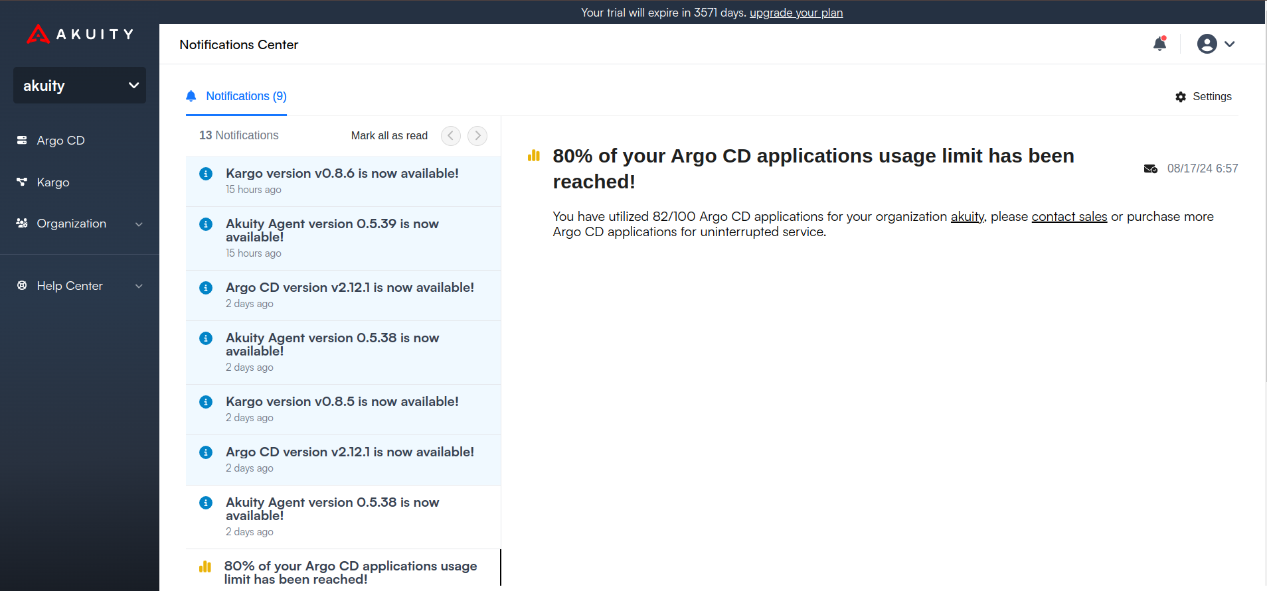Click the Argo CD sidebar icon
The height and width of the screenshot is (591, 1267).
(22, 140)
